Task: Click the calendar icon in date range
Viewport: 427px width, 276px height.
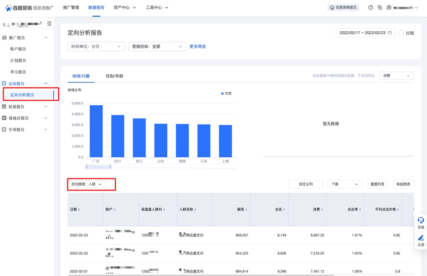Action: [x=390, y=33]
